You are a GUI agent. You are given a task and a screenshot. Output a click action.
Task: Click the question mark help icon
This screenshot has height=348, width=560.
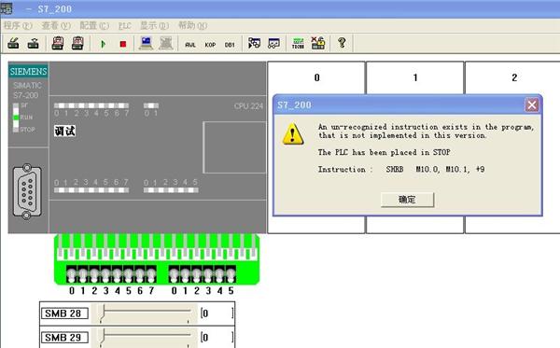pyautogui.click(x=342, y=43)
